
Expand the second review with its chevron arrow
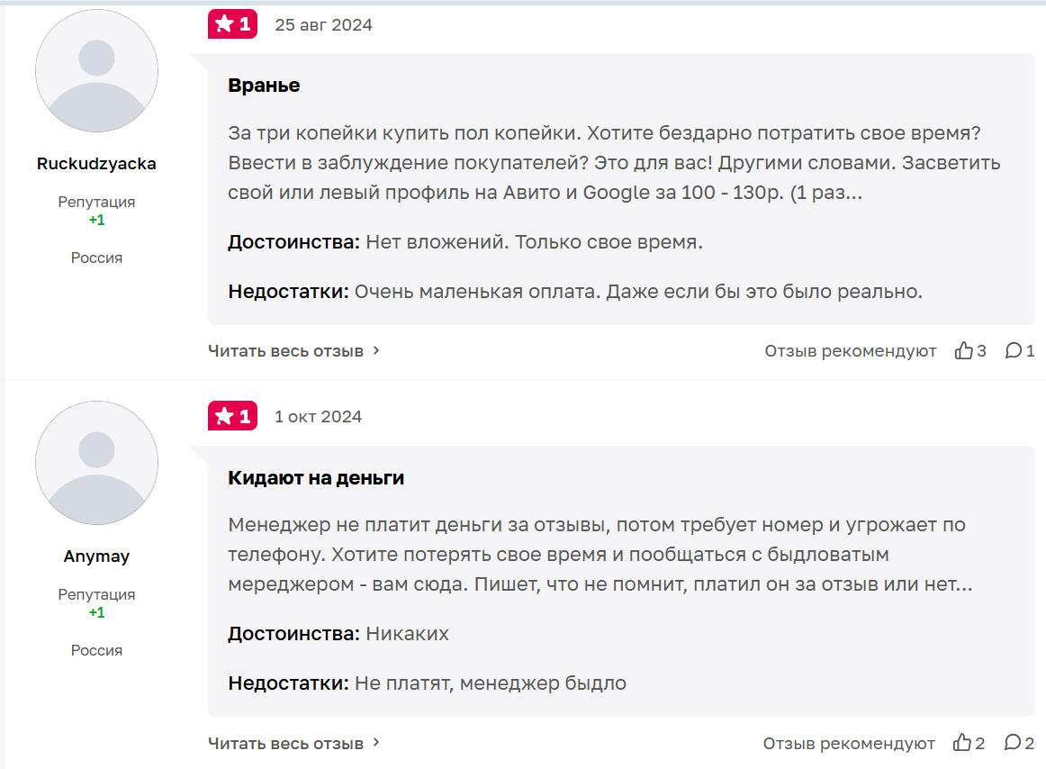coord(375,743)
